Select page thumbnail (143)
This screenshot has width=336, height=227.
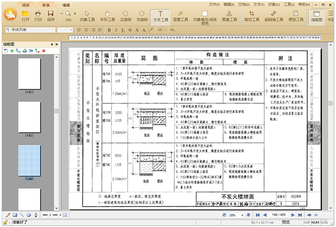click(x=29, y=117)
